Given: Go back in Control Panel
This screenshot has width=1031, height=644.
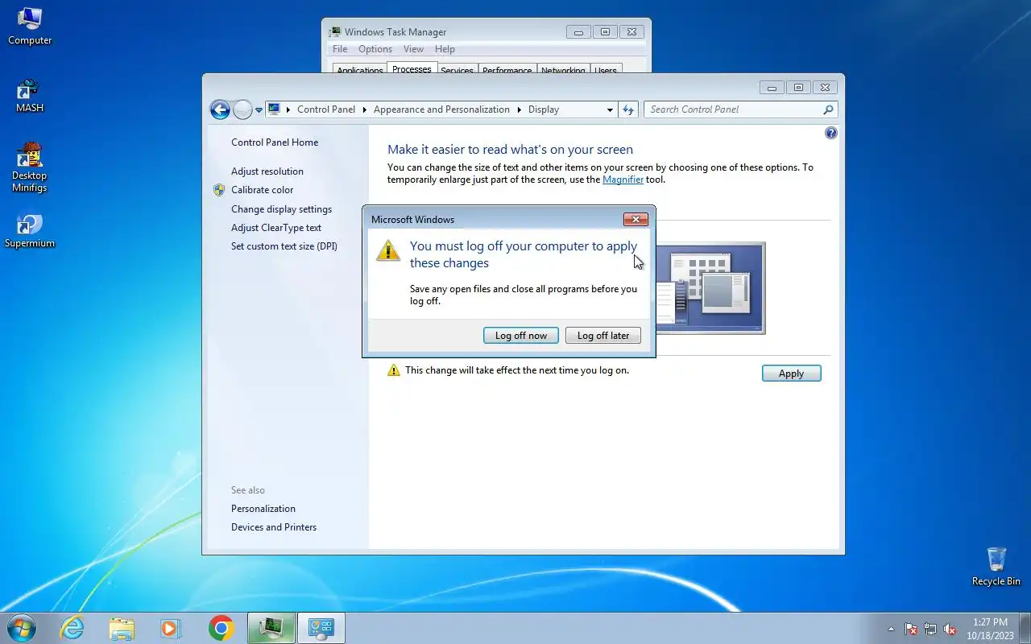Looking at the screenshot, I should click(220, 109).
